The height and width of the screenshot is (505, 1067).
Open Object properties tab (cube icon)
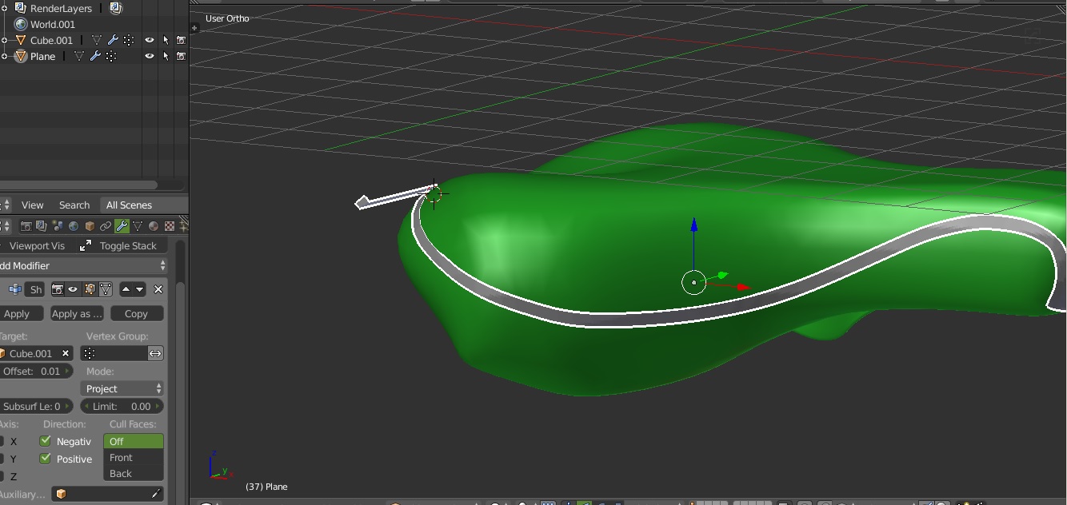click(90, 226)
